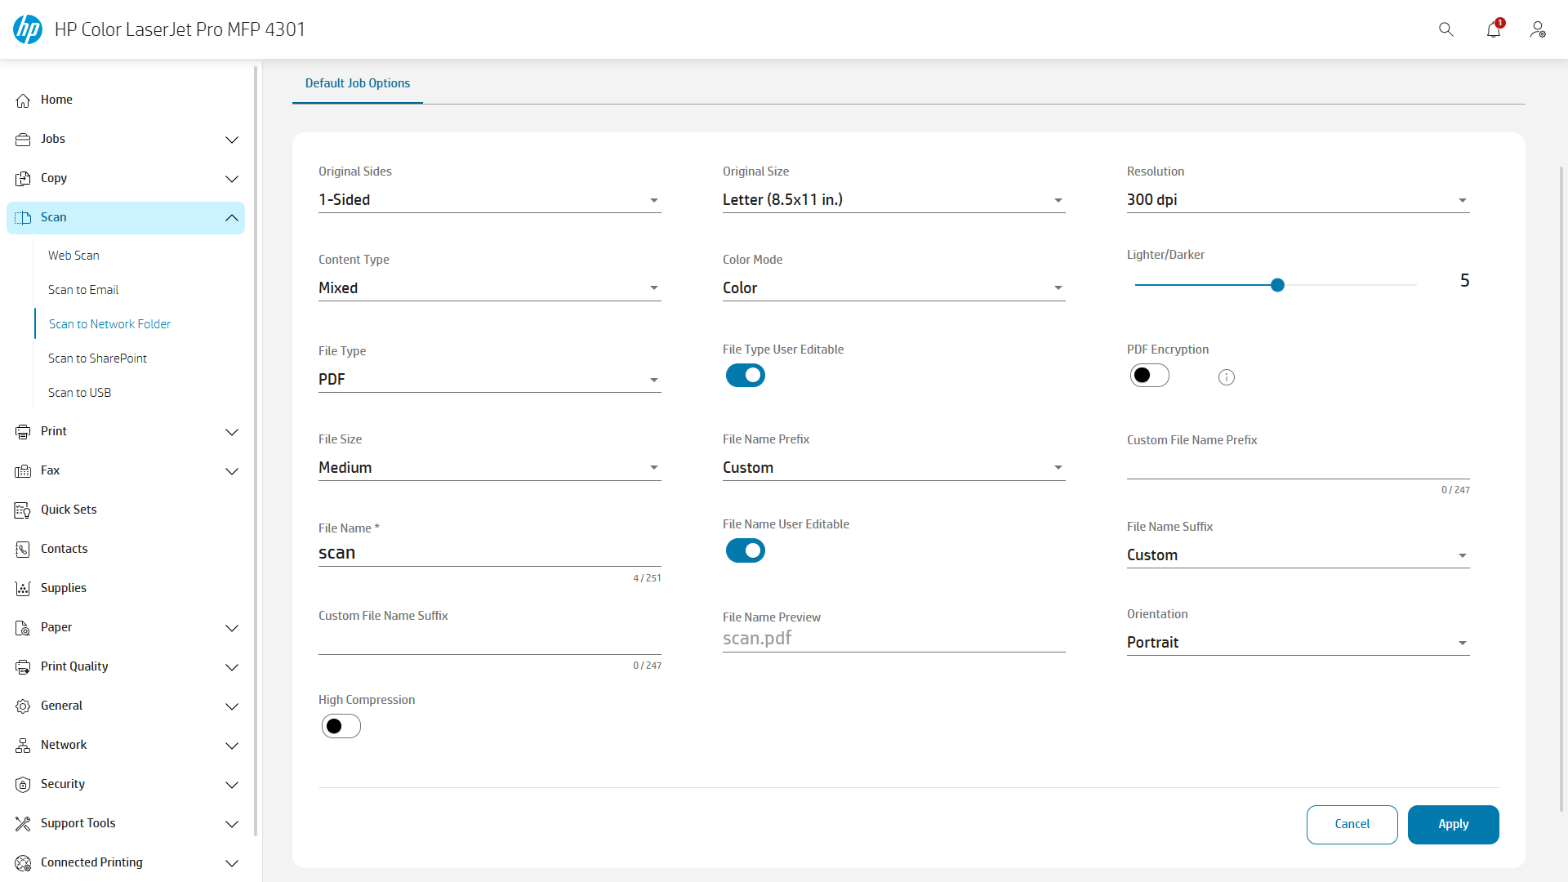The image size is (1568, 882).
Task: Open Scan to USB page
Action: (x=79, y=393)
